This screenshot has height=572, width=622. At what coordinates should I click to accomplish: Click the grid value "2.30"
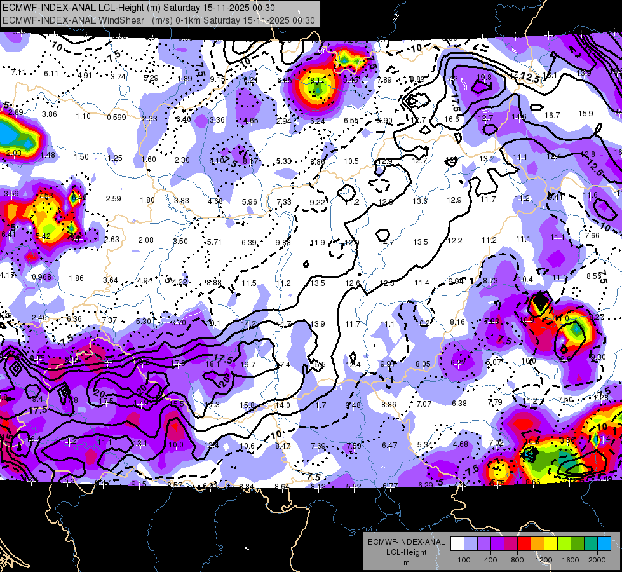point(182,160)
